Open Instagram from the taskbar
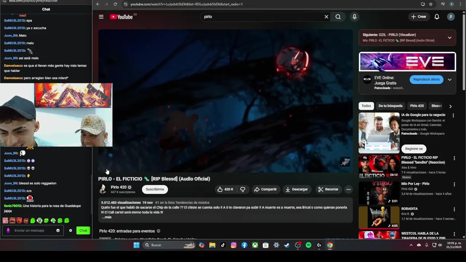This screenshot has width=466, height=262. [x=234, y=245]
